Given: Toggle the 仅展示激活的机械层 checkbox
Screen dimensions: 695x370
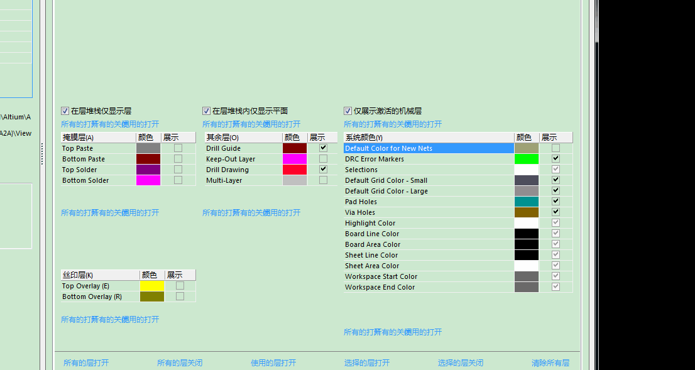Looking at the screenshot, I should pos(347,111).
